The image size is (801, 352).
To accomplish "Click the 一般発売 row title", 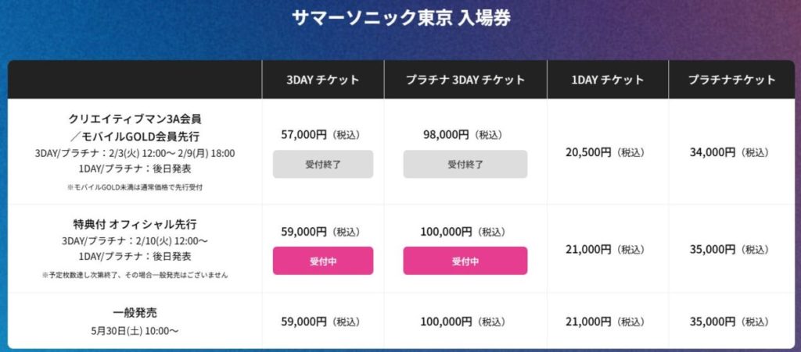I will [x=135, y=312].
